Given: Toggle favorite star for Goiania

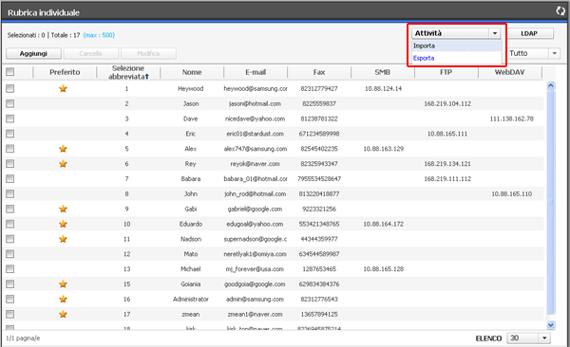Looking at the screenshot, I should pyautogui.click(x=63, y=284).
